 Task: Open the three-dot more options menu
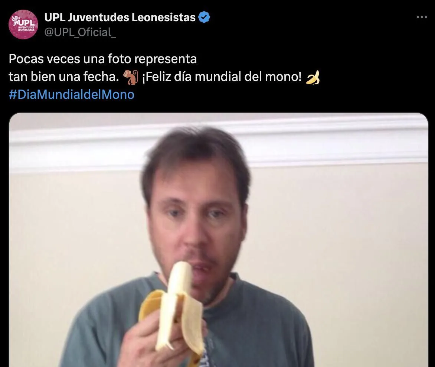(x=422, y=17)
